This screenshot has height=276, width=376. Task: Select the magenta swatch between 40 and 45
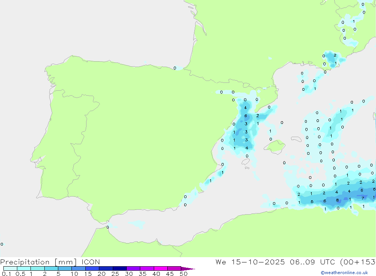click(161, 268)
